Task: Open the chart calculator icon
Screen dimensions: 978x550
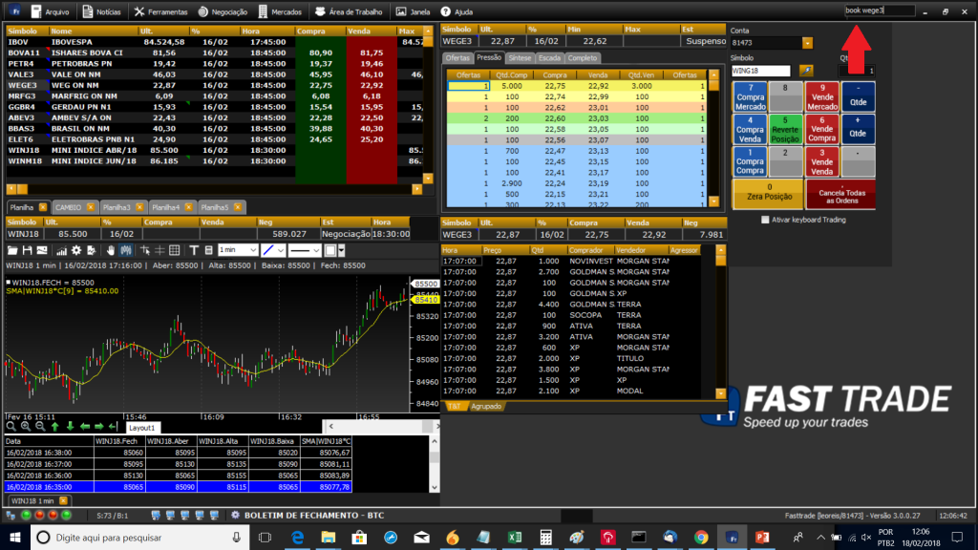Action: 208,251
